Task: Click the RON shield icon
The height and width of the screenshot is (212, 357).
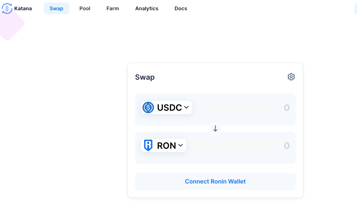Action: point(148,145)
